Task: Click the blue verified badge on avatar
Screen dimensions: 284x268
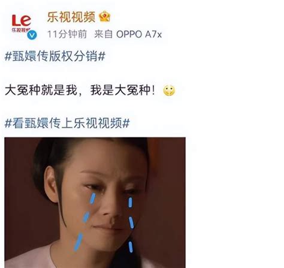Action: point(32,35)
